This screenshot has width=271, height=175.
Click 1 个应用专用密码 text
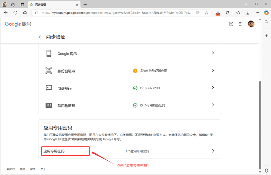(137, 151)
